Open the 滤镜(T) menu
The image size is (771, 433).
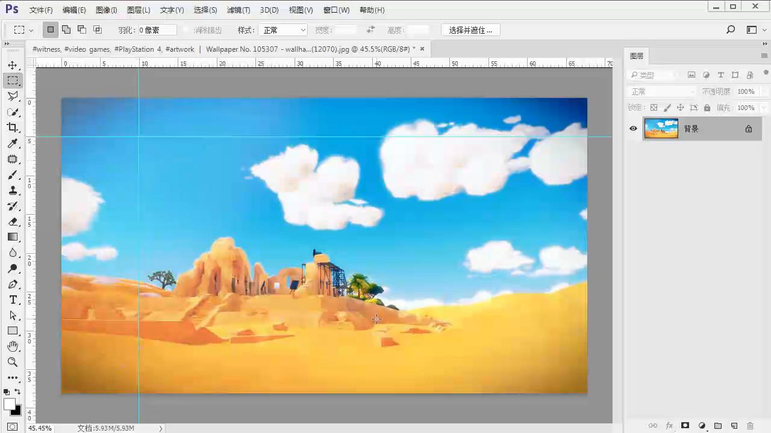239,10
